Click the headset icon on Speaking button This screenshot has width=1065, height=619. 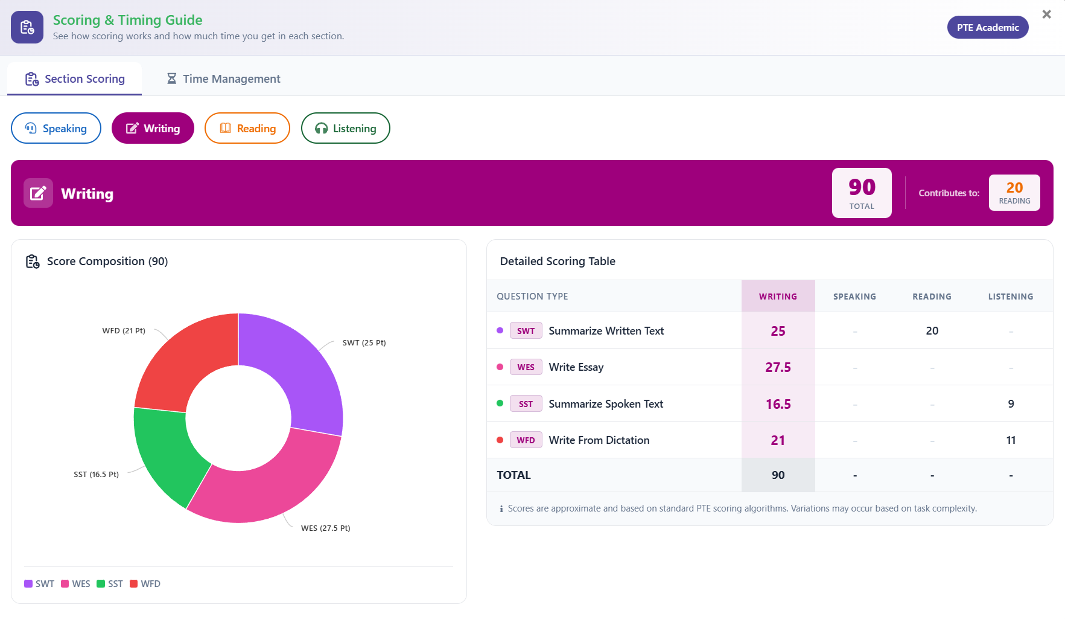pyautogui.click(x=31, y=129)
